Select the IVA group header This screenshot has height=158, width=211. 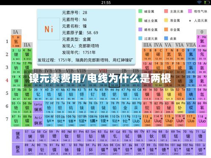point(158,45)
